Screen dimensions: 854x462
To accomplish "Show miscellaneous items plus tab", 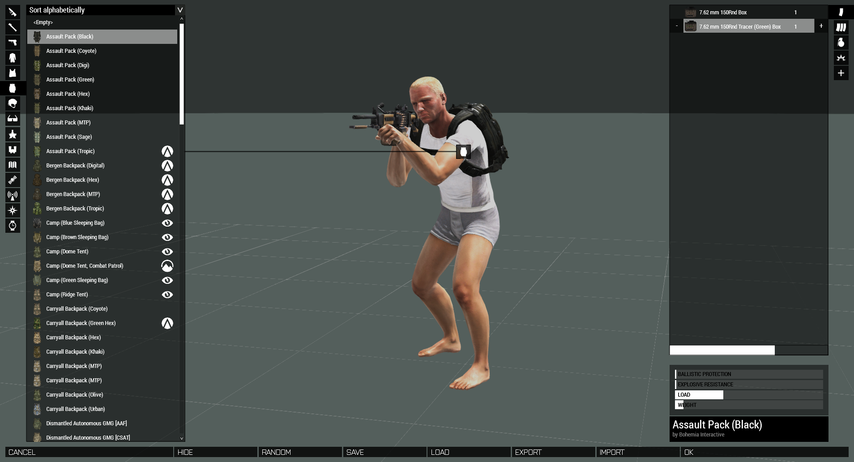I will tap(841, 73).
